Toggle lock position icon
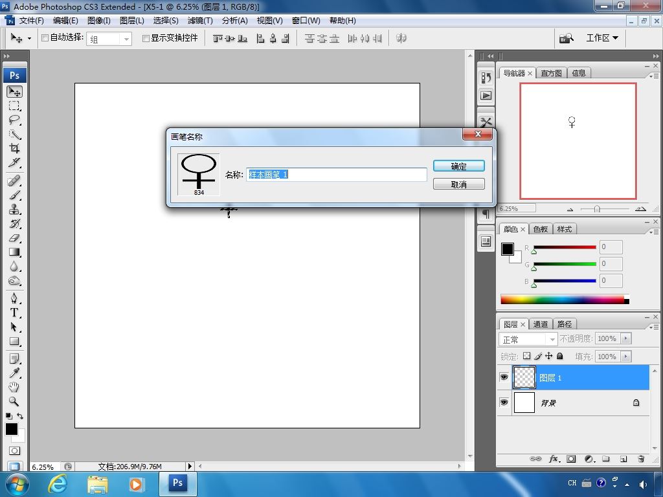The image size is (663, 497). [549, 357]
